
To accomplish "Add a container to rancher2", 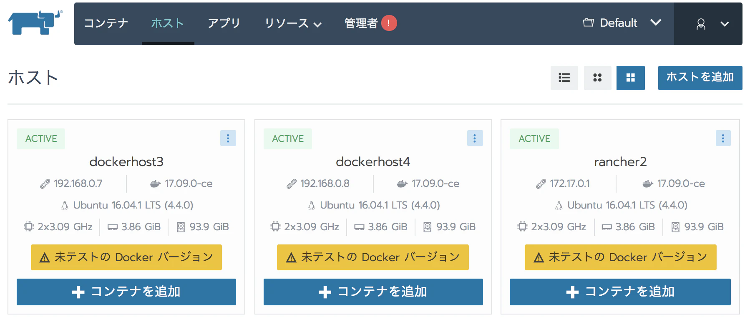I will point(620,292).
